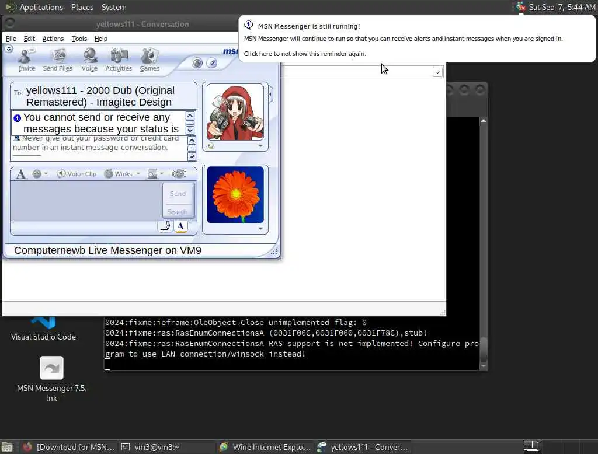Click conversation history scroll down arrow
598x454 pixels.
[192, 156]
